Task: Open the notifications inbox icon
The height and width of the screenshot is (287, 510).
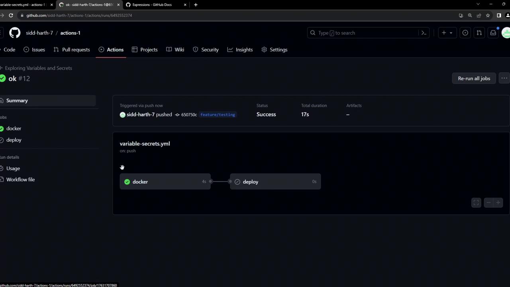Action: pos(493,33)
